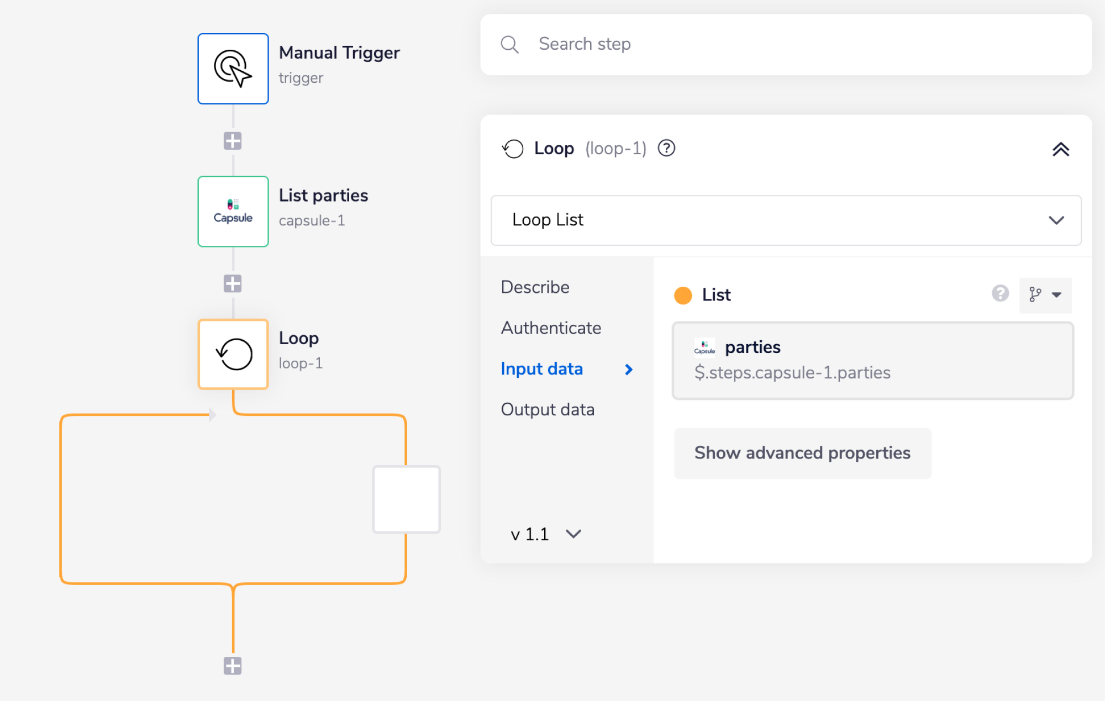
Task: Click the Manual Trigger step icon
Action: (x=233, y=69)
